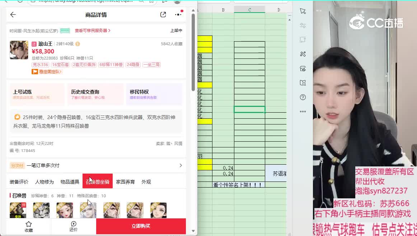Viewport: 417px width, 236px height.
Task: Open the 历史成交查询 card
Action: (x=95, y=94)
